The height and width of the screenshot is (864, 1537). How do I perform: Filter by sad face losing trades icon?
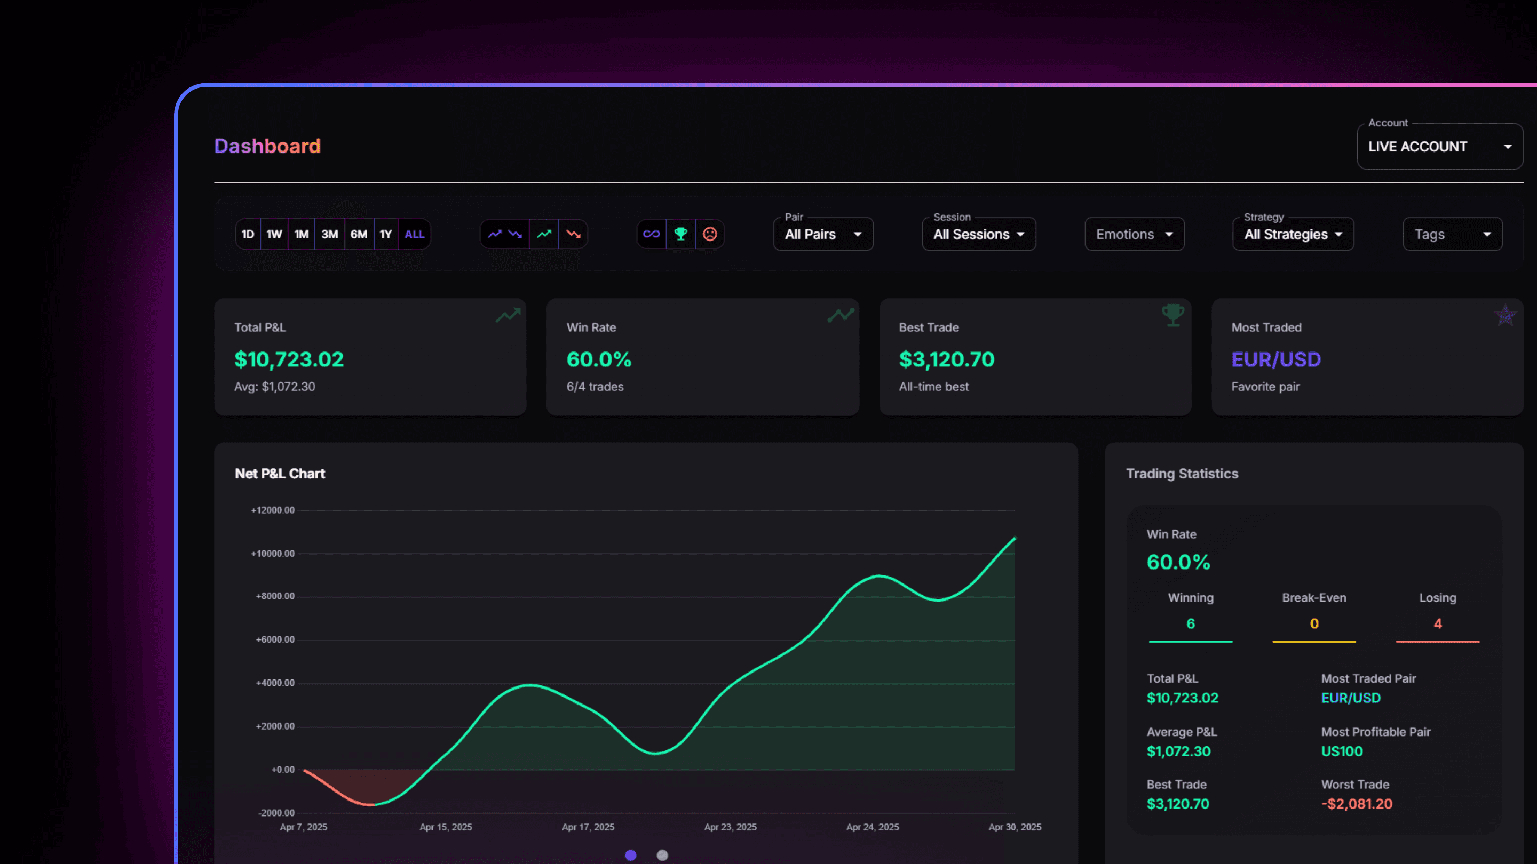pyautogui.click(x=710, y=234)
